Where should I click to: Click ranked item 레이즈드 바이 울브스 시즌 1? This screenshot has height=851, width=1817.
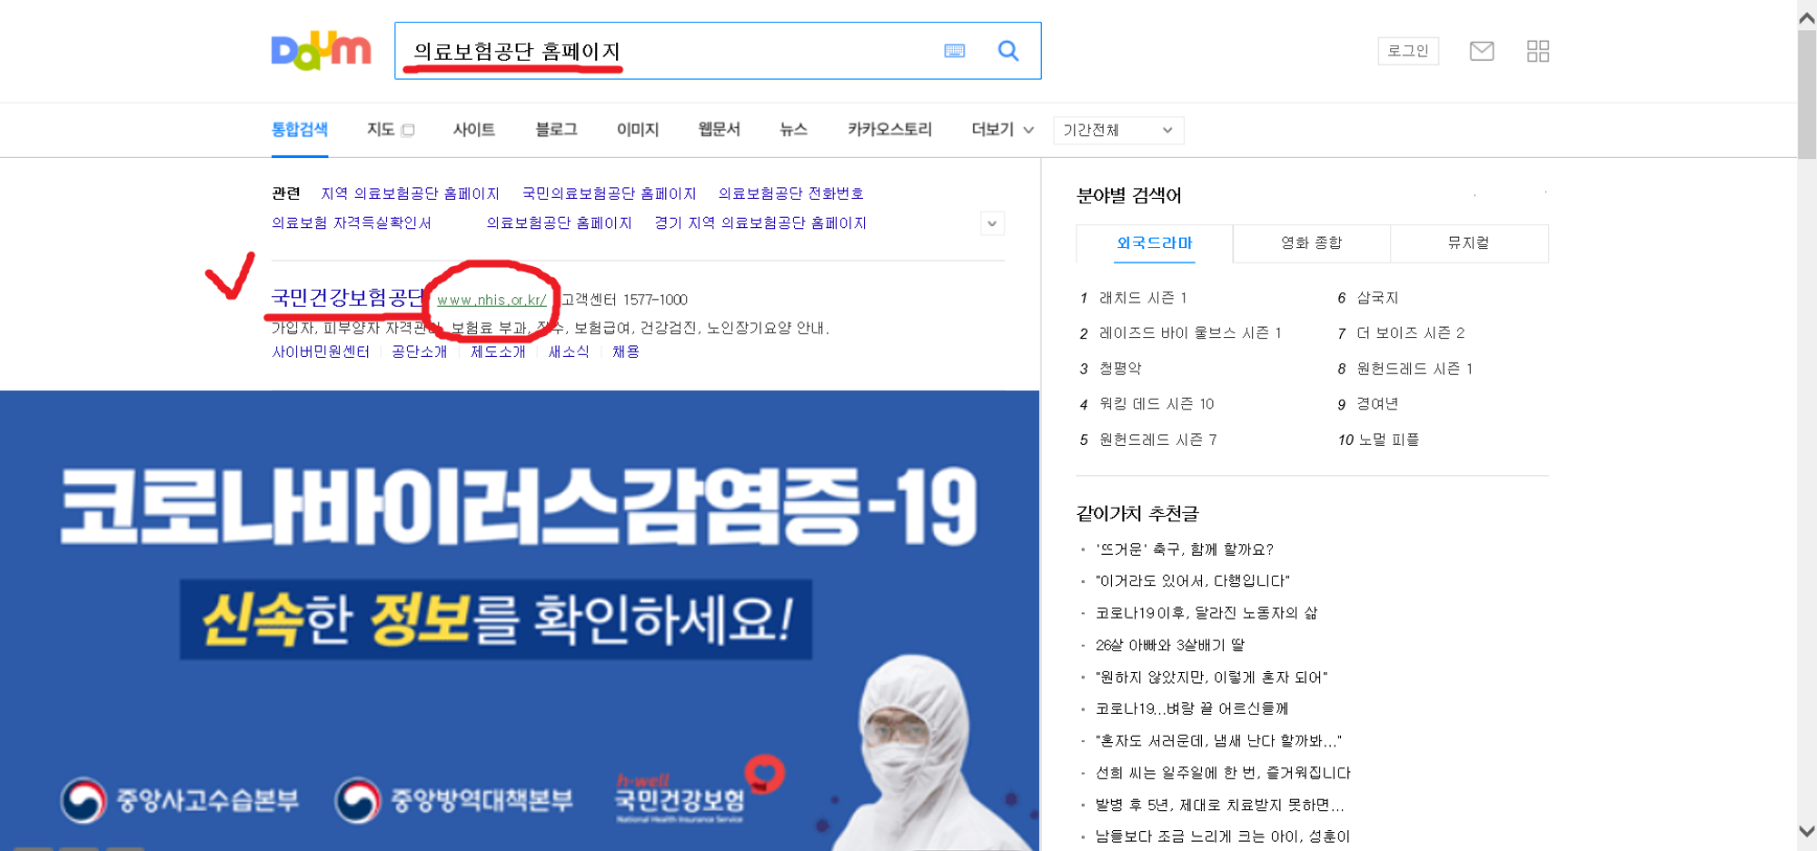[x=1190, y=333]
